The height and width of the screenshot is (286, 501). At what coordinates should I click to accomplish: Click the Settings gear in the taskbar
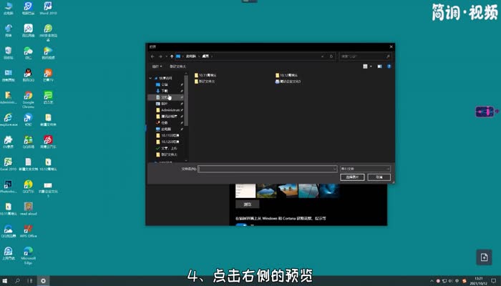[43, 280]
